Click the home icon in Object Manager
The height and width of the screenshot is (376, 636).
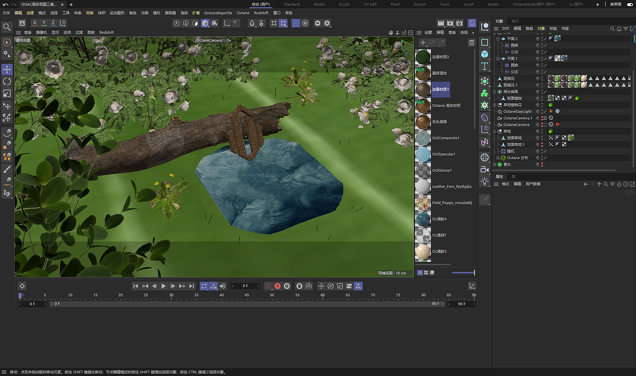(x=619, y=29)
